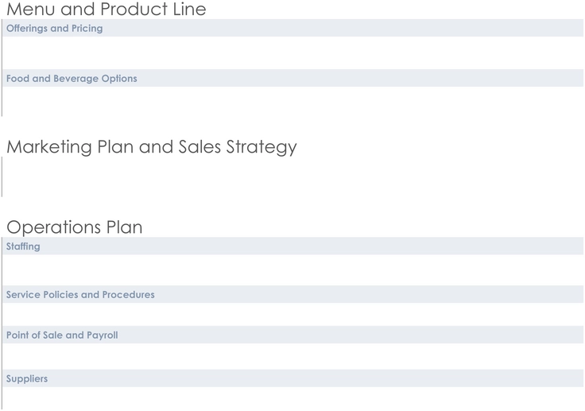This screenshot has height=411, width=585.
Task: Select the Suppliers subheading
Action: 292,378
